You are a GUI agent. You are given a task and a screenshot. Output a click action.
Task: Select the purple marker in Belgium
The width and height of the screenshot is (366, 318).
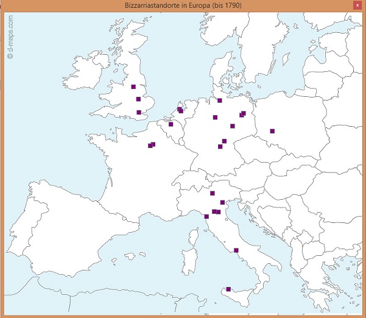[x=171, y=124]
